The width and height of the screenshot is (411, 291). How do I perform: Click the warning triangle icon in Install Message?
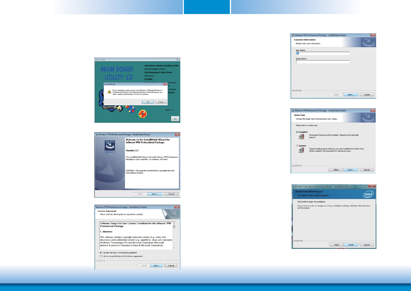pos(109,92)
